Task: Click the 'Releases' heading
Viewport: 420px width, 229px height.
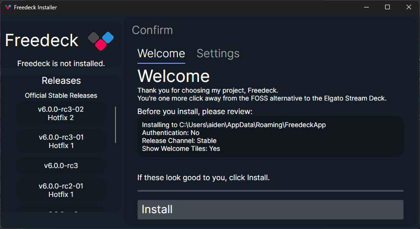Action: pos(61,81)
